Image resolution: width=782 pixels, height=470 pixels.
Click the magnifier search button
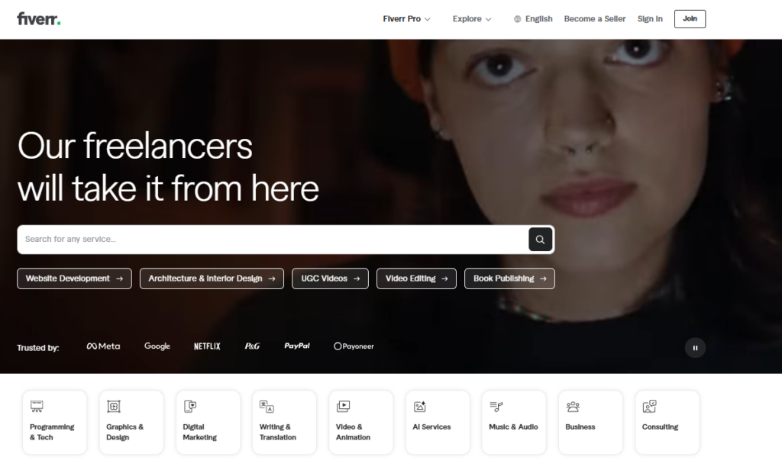(540, 240)
